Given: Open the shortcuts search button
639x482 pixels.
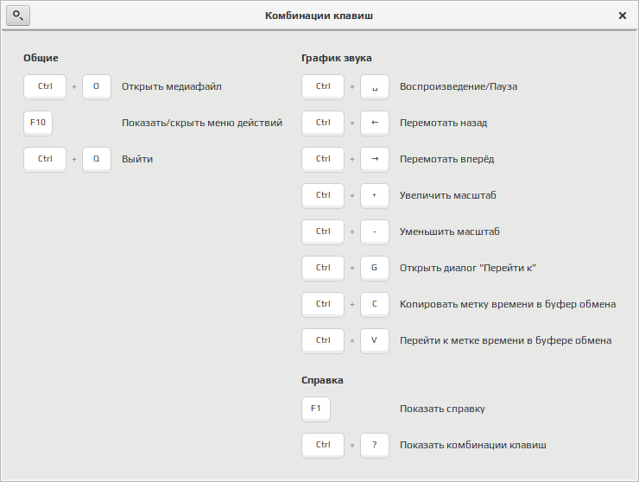Looking at the screenshot, I should 18,16.
